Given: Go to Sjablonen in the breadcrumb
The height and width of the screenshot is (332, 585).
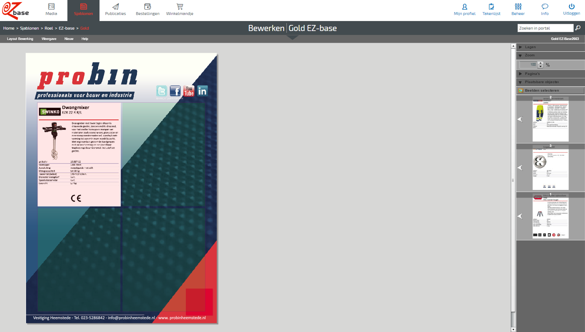Looking at the screenshot, I should 29,28.
